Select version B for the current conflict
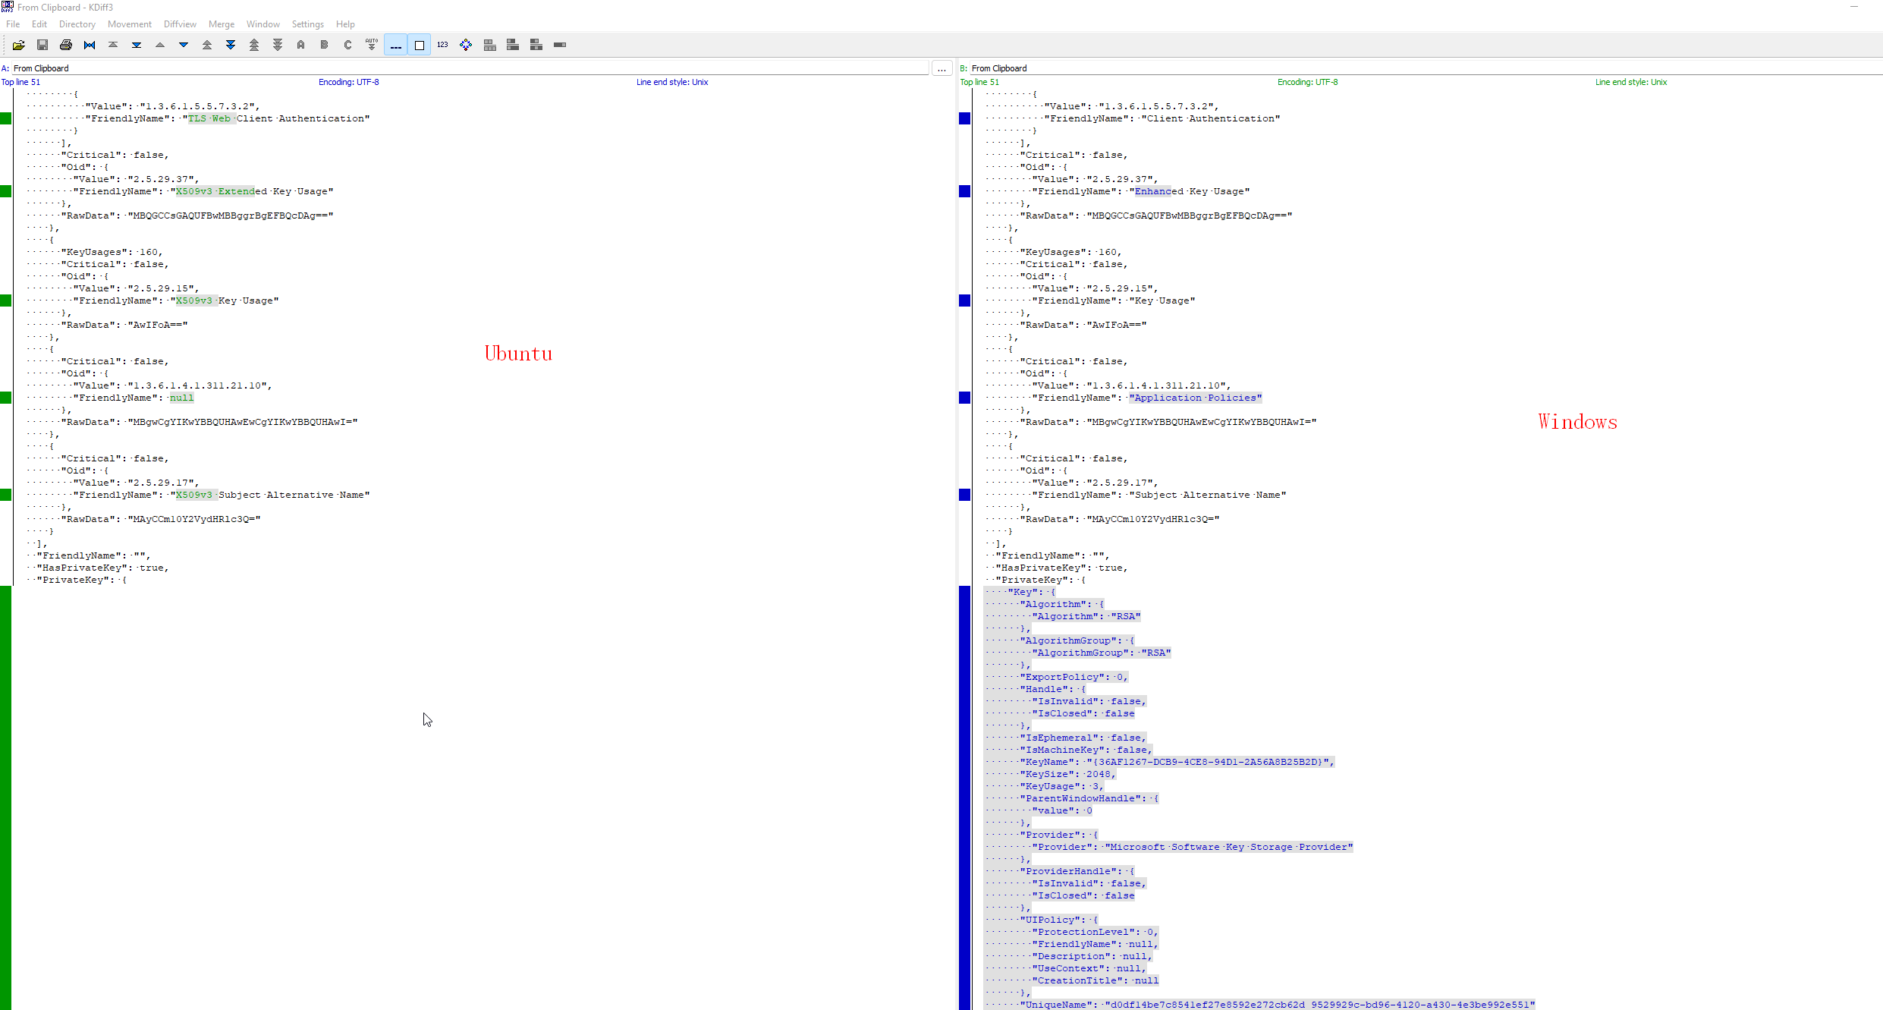The height and width of the screenshot is (1010, 1883). coord(324,45)
